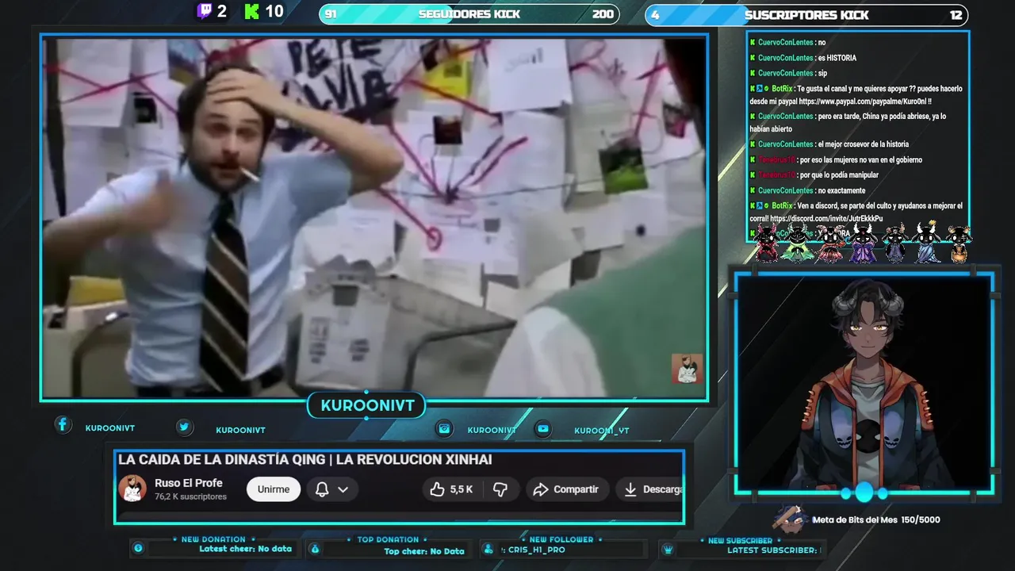Toggle the notification bell
Screen dimensions: 1015x571
[322, 489]
